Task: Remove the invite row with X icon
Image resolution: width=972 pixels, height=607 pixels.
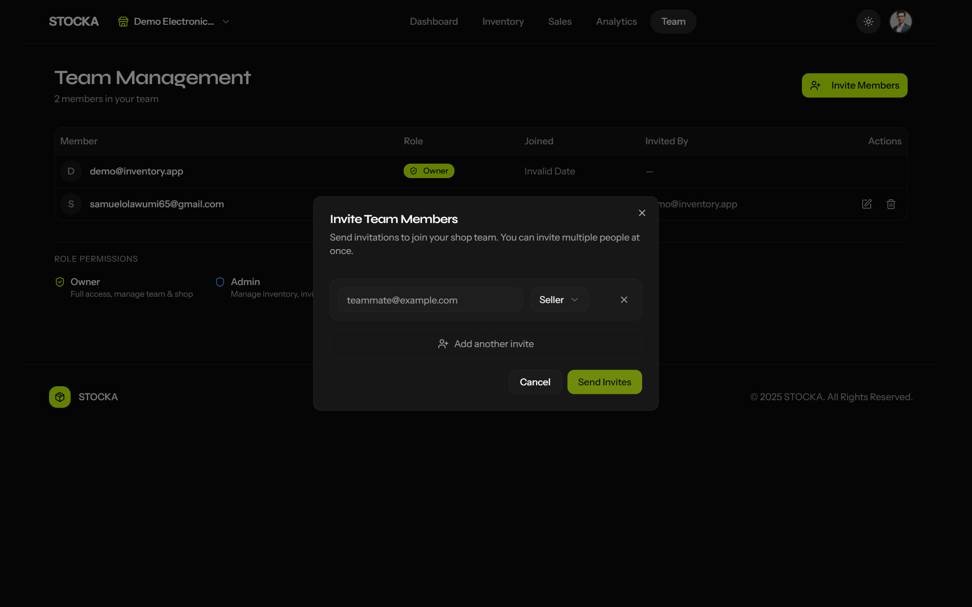Action: point(624,300)
